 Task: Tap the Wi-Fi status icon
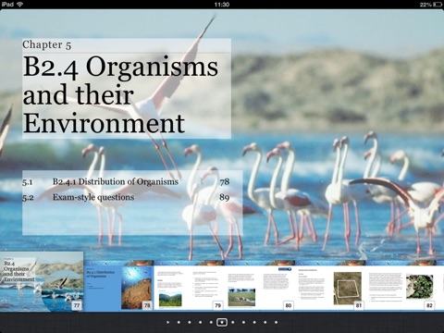[19, 5]
